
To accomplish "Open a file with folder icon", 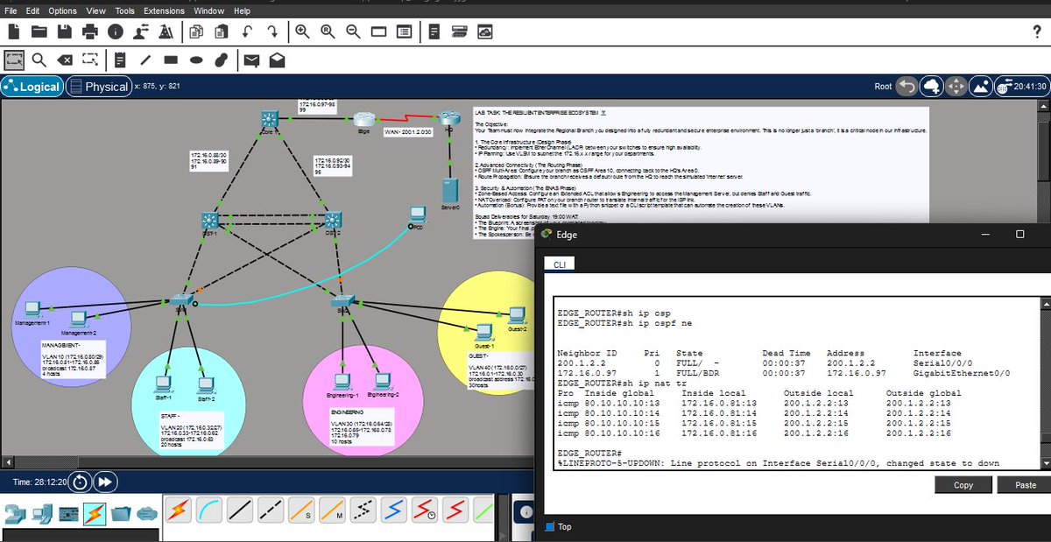I will click(x=39, y=32).
